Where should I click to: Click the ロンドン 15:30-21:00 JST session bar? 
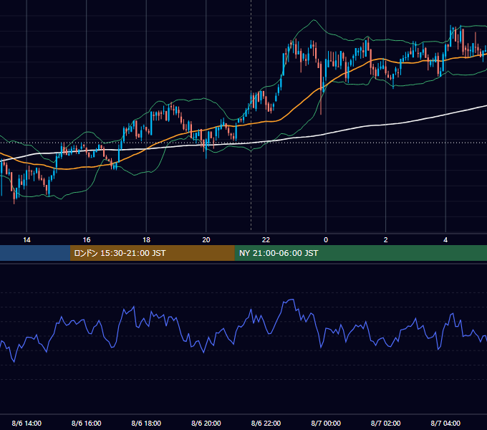pos(152,253)
